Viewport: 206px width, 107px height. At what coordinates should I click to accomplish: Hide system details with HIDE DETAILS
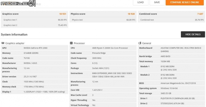tap(193, 34)
